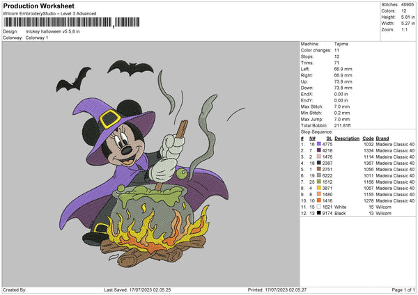The height and width of the screenshot is (295, 418).
Task: Click the Height value '5.81 in'
Action: [x=408, y=17]
